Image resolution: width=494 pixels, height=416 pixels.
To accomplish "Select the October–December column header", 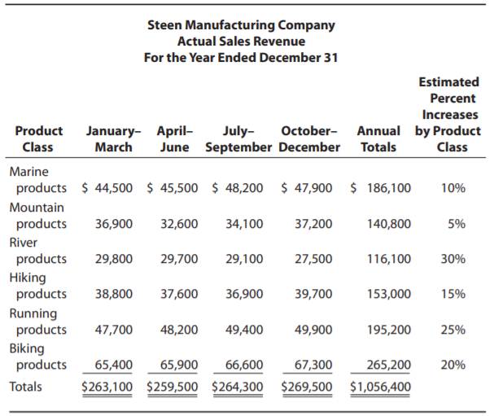I will pyautogui.click(x=310, y=139).
